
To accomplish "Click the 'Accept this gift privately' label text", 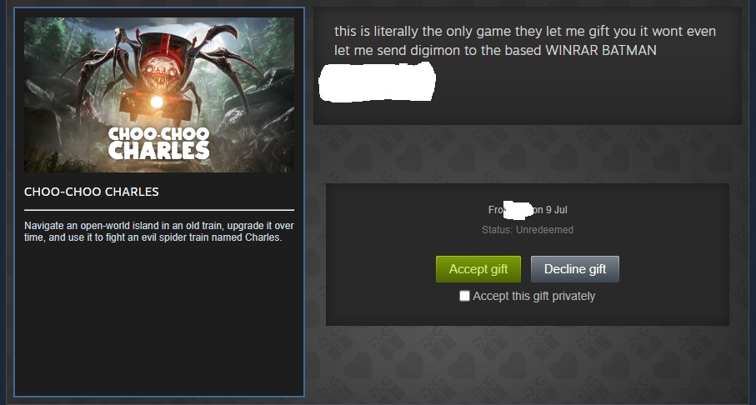I will pos(533,296).
